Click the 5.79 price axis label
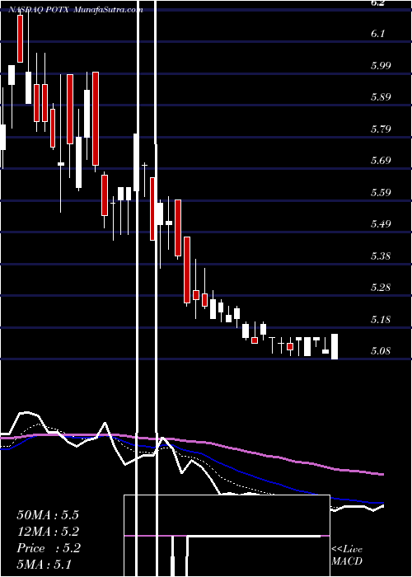The width and height of the screenshot is (412, 577). (381, 129)
